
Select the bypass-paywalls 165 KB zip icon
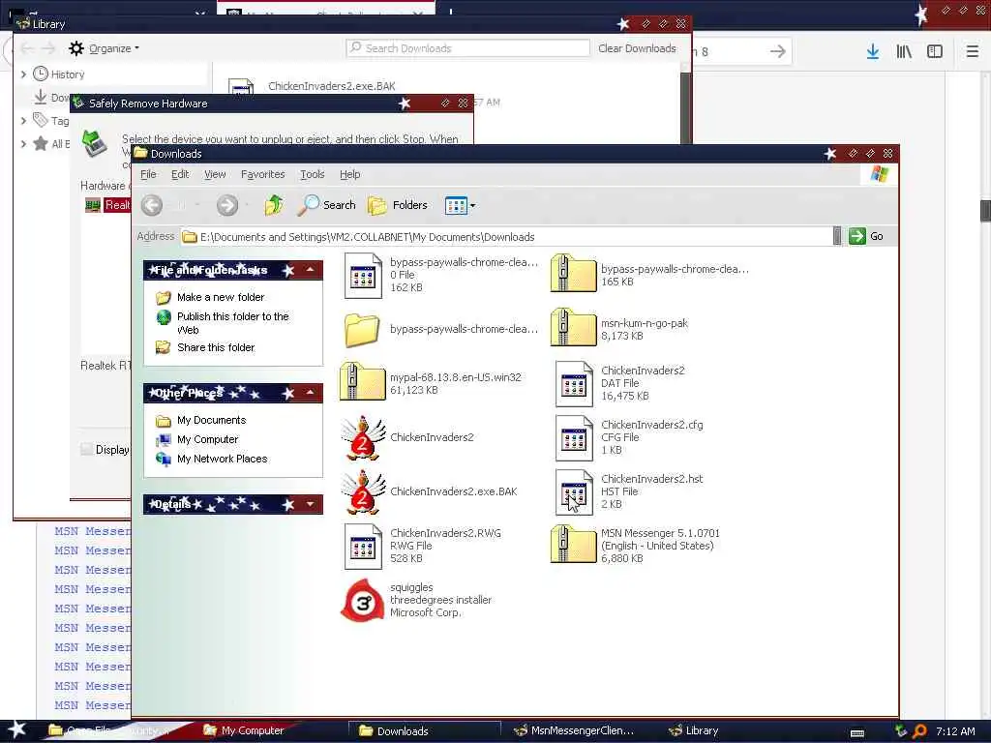tap(573, 273)
